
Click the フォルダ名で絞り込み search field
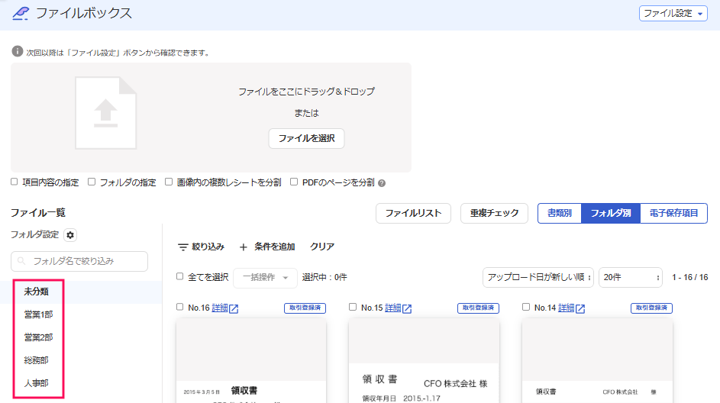click(x=79, y=261)
